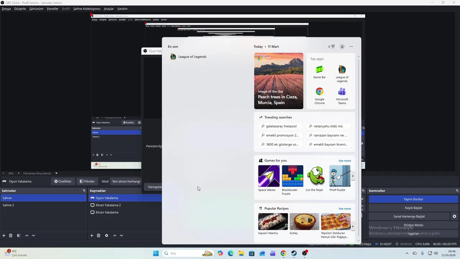Open Microsoft Edge from the taskbar

coord(231,253)
